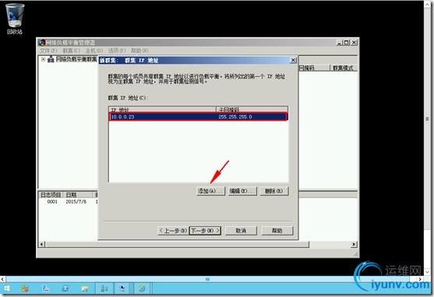Select the network load balancing cluster tree icon
Screen dimensions: 434x297
[51, 59]
